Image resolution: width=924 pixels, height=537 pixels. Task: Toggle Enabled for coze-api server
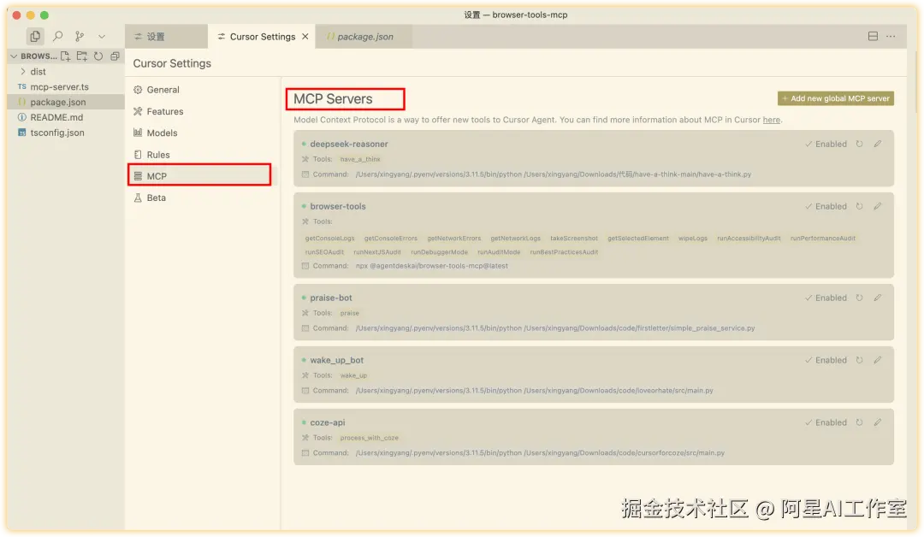coord(826,422)
